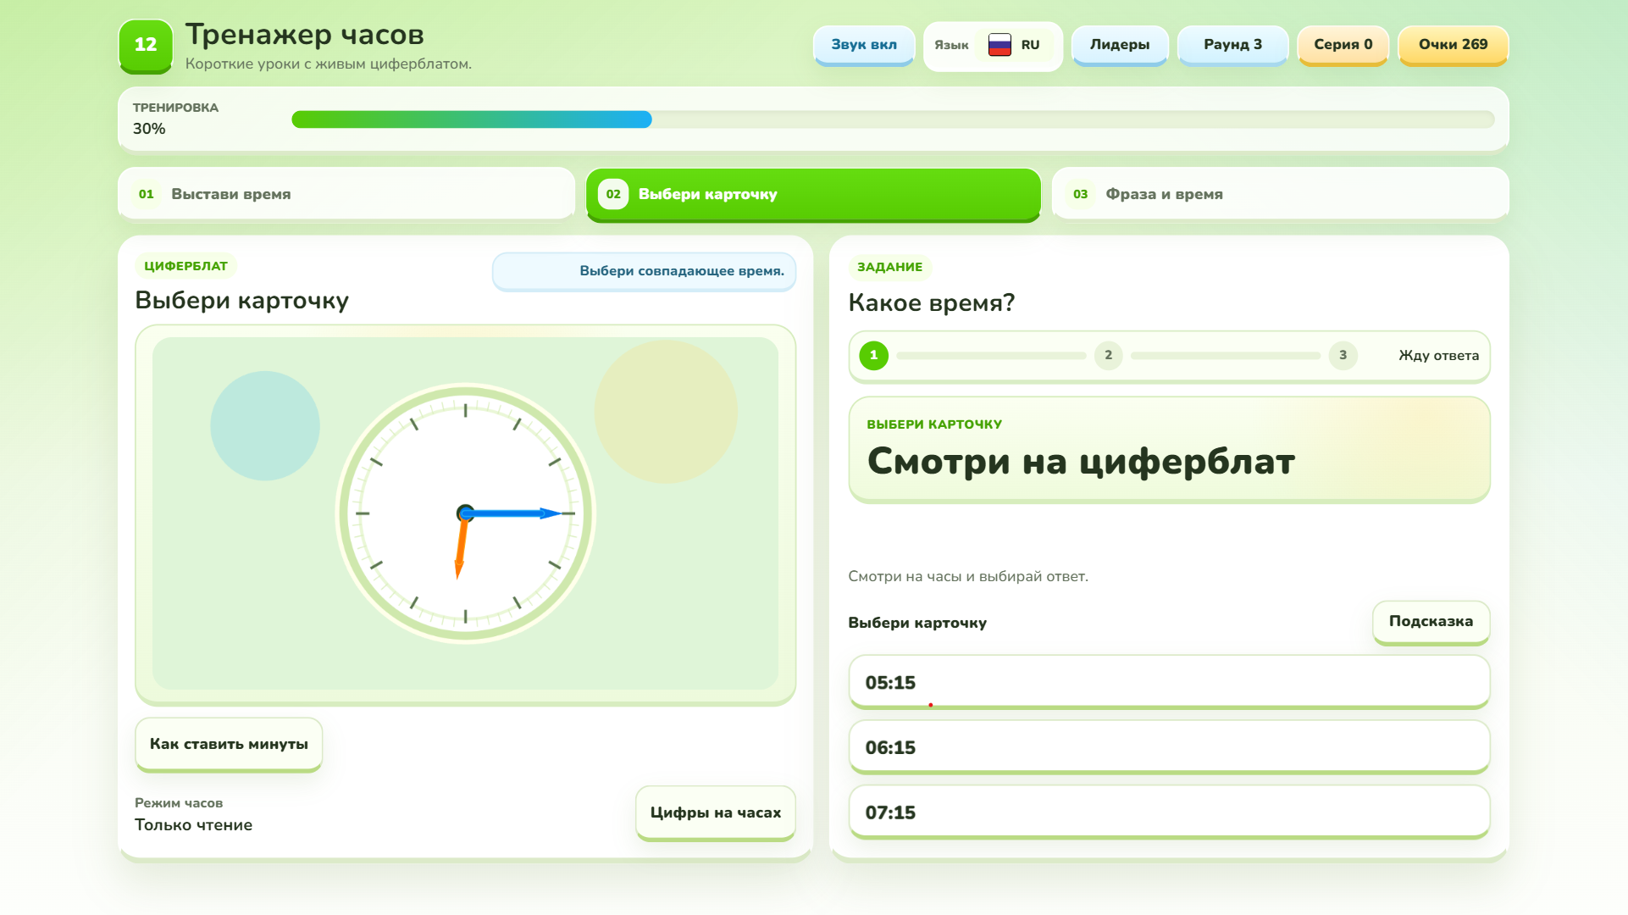The height and width of the screenshot is (915, 1628).
Task: Click the 01 tab number badge
Action: [x=147, y=194]
